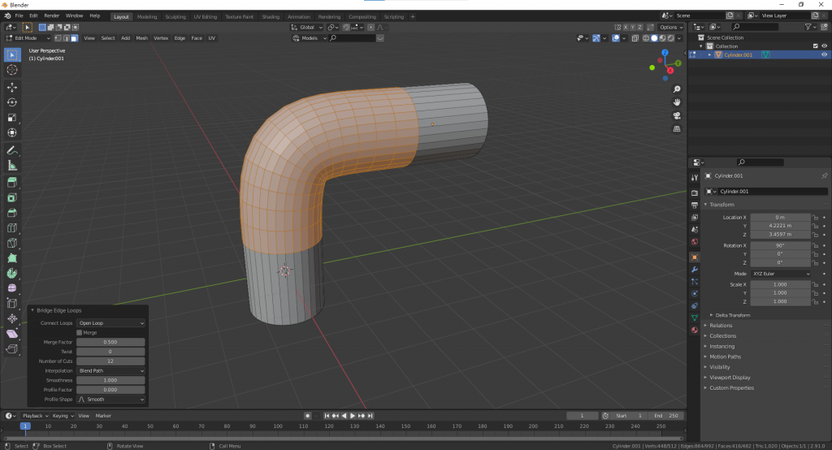832x450 pixels.
Task: Select the Cursor tool in toolbar
Action: coord(12,70)
